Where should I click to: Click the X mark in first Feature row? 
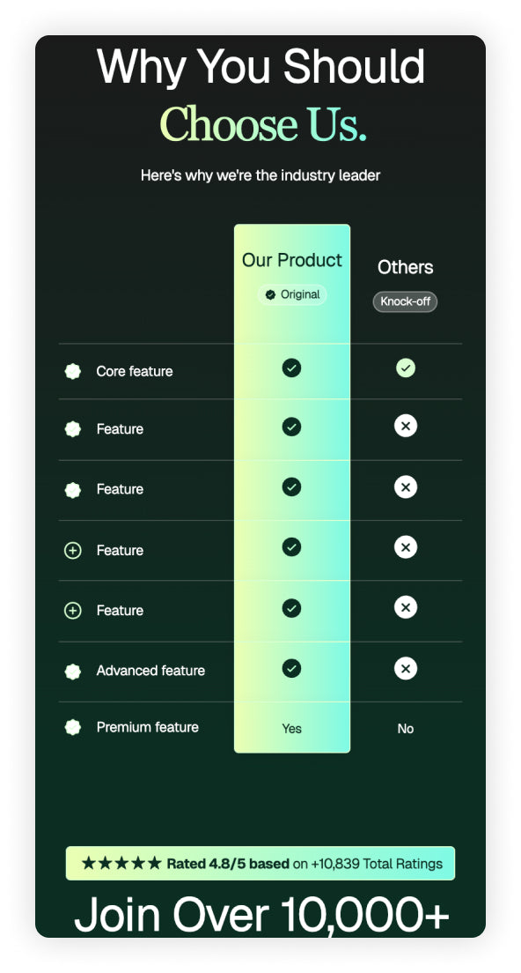406,426
